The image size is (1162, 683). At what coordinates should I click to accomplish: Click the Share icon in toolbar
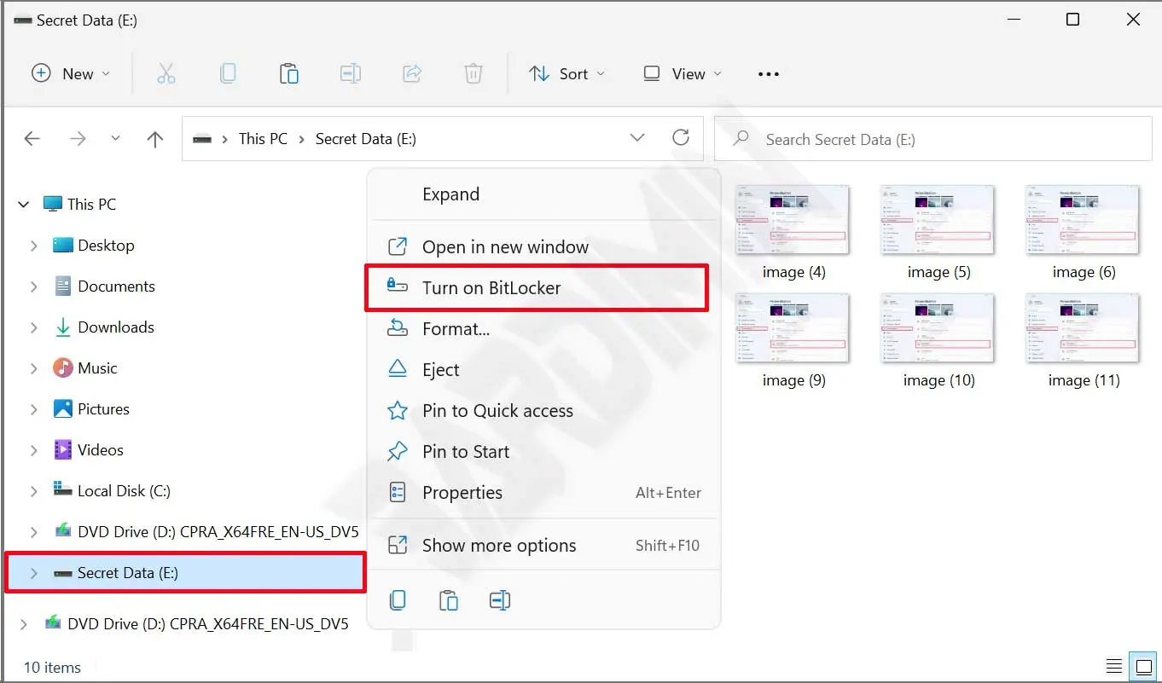pos(412,74)
